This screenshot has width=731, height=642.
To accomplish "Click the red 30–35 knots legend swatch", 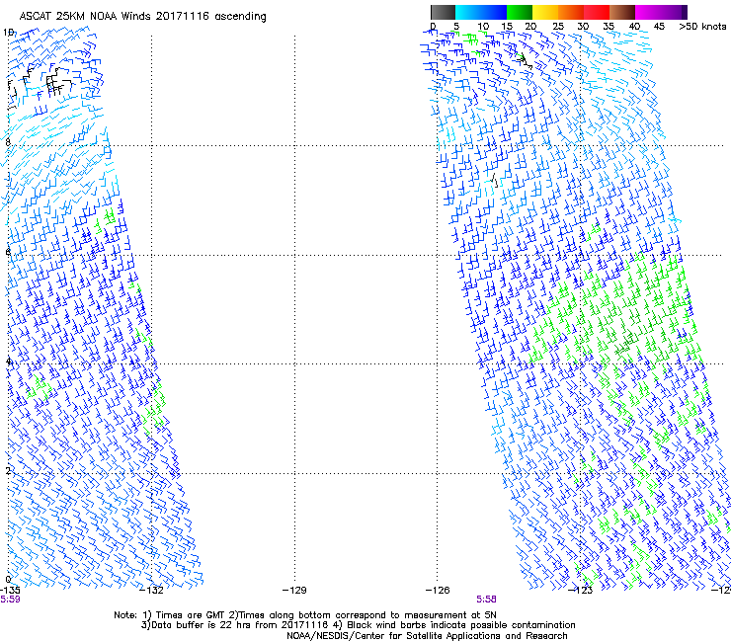I will click(x=597, y=12).
